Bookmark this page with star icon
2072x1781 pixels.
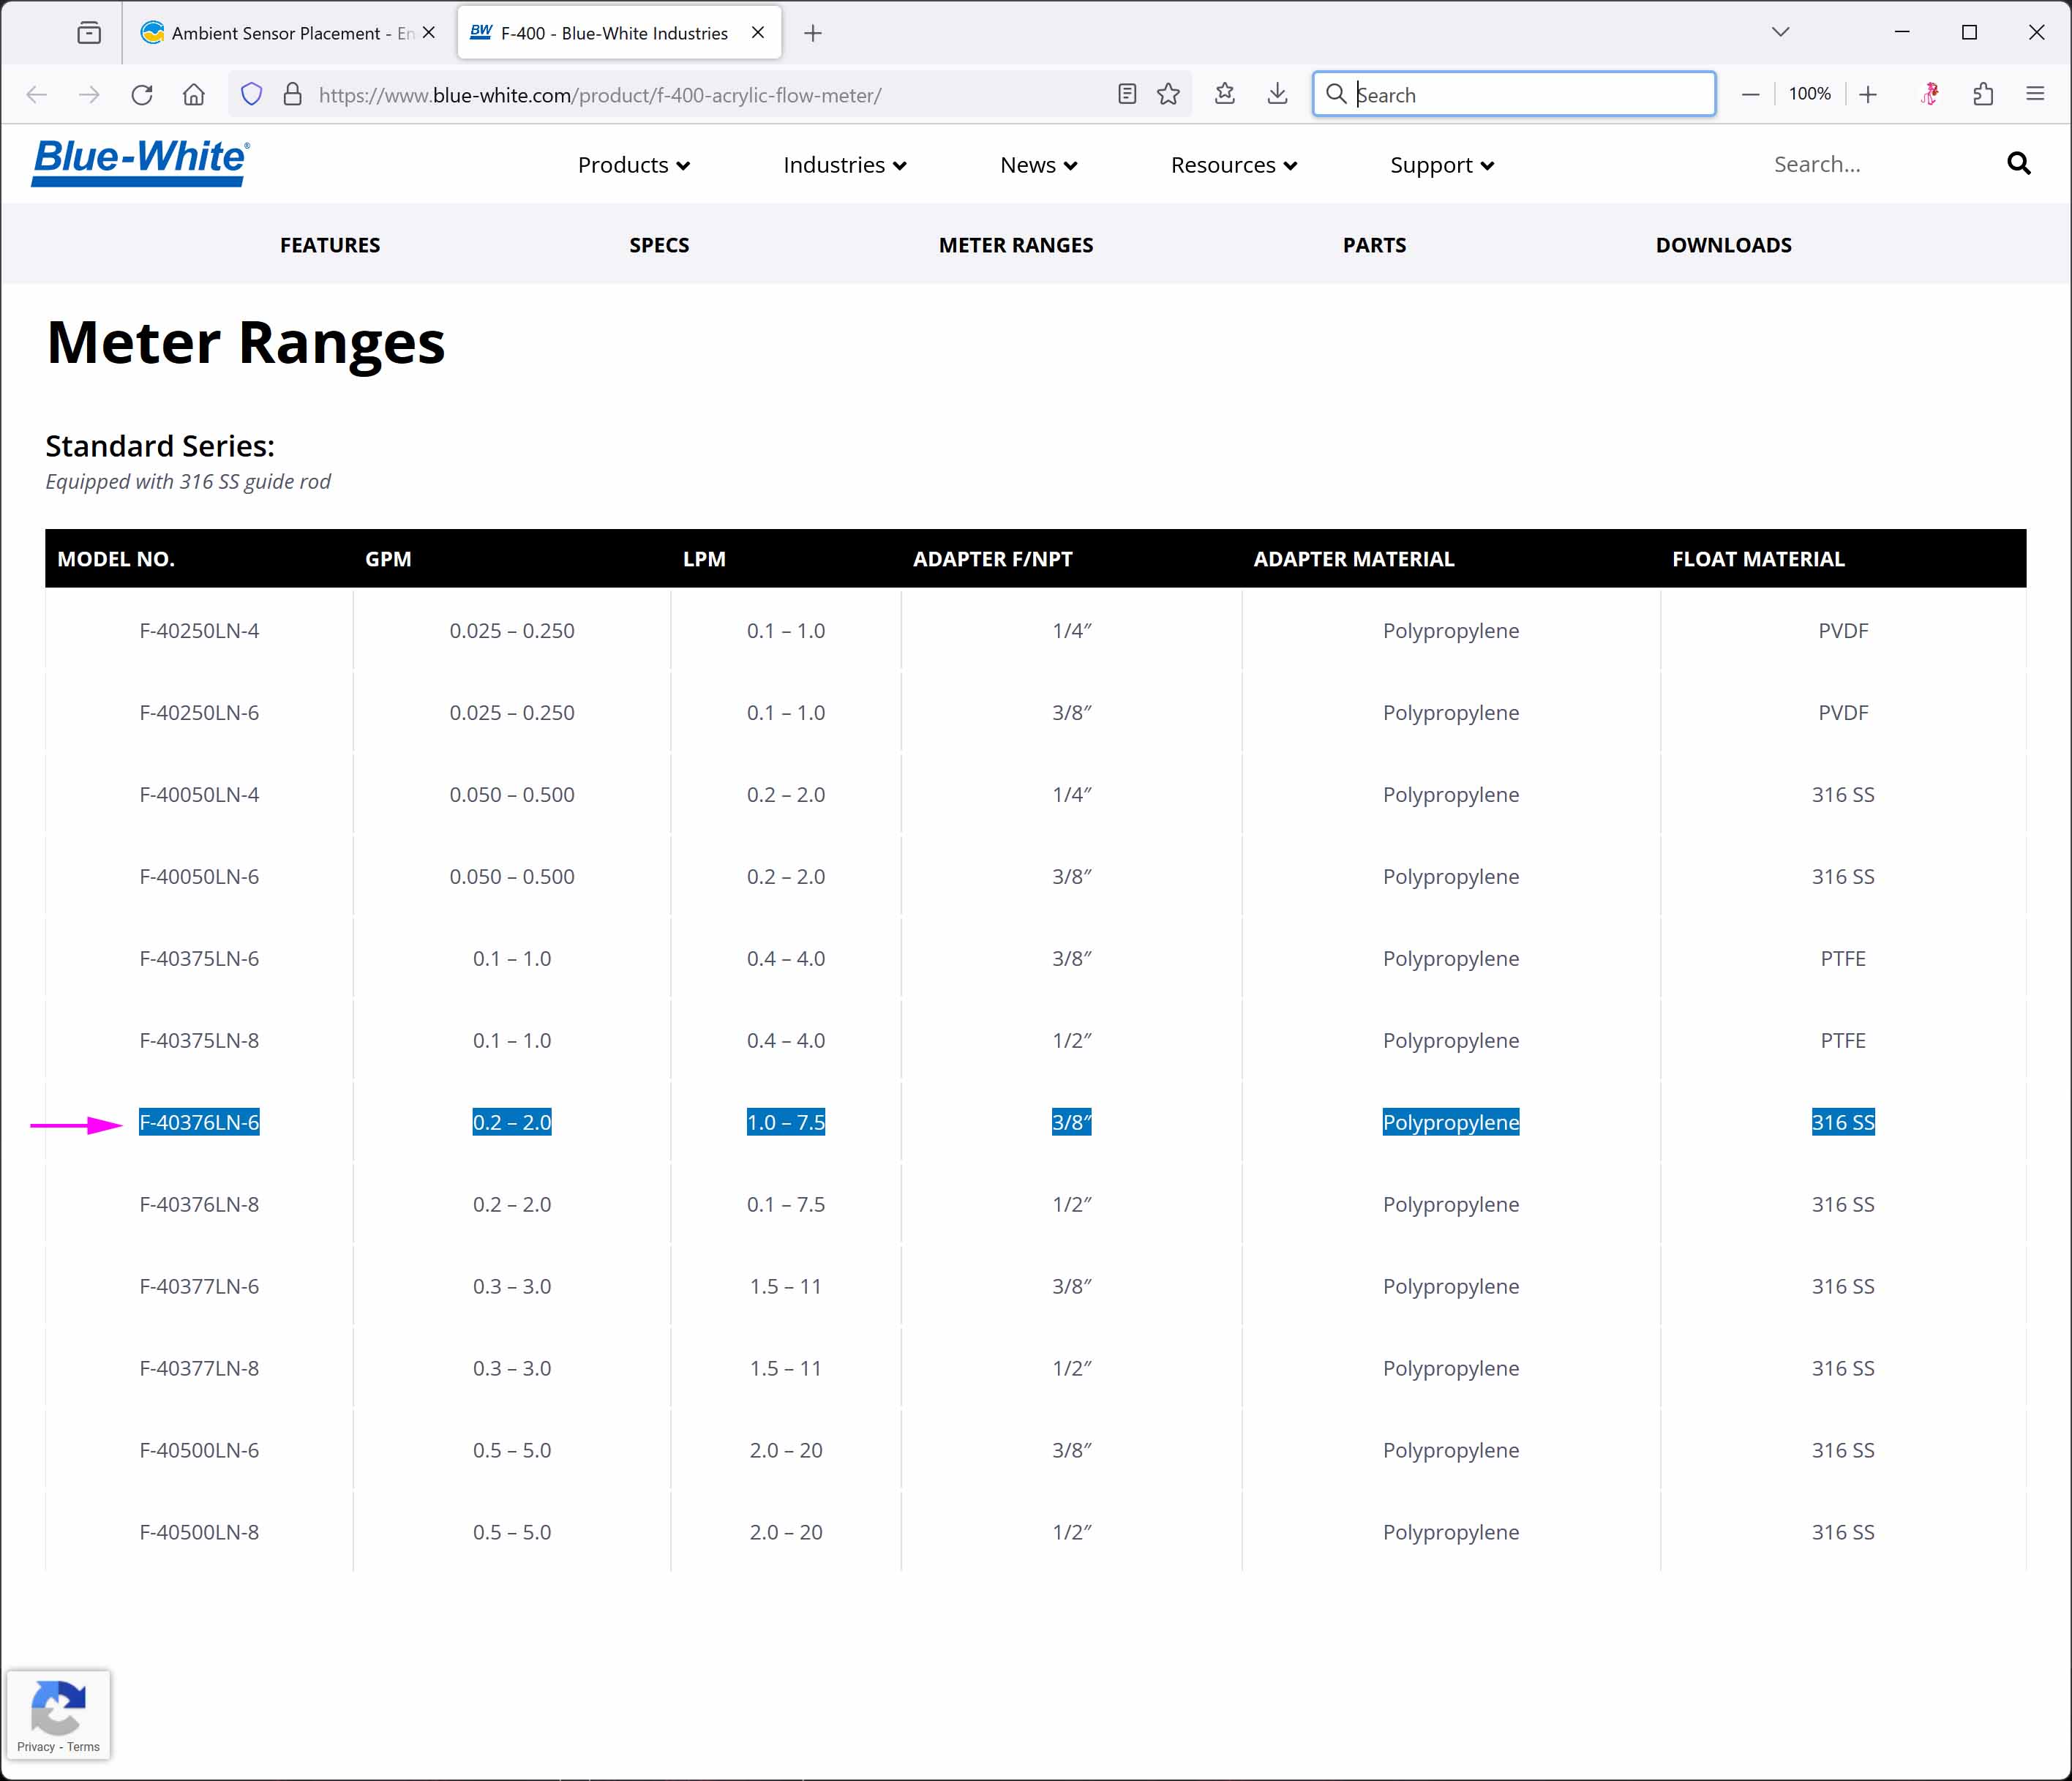click(x=1168, y=95)
